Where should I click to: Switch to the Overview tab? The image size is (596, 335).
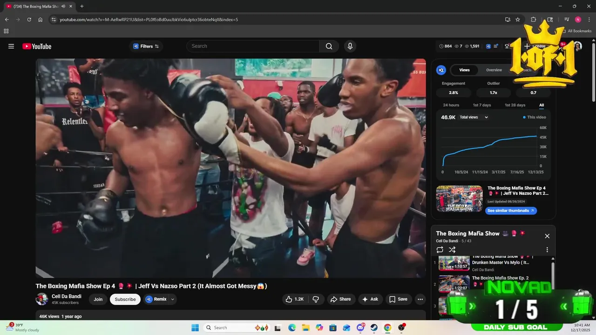point(494,70)
